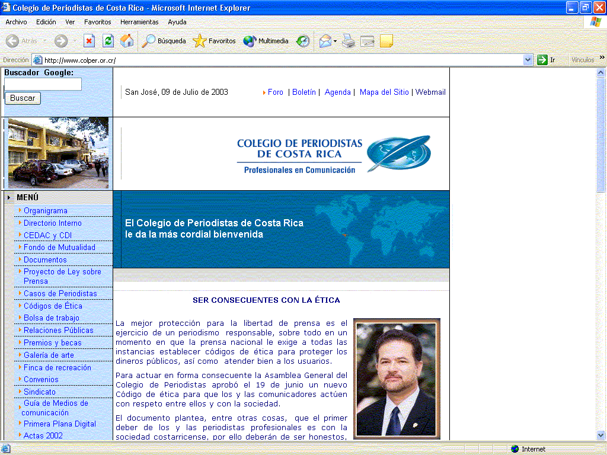Expand the Atrás back history dropdown
The width and height of the screenshot is (607, 455).
(45, 41)
